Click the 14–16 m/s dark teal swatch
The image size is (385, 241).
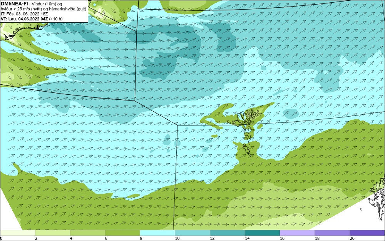[x=263, y=233]
